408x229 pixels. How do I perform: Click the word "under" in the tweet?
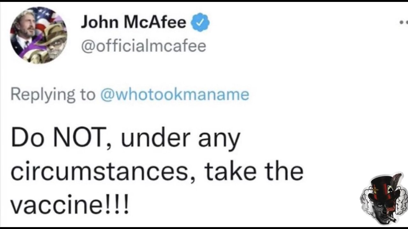(148, 139)
